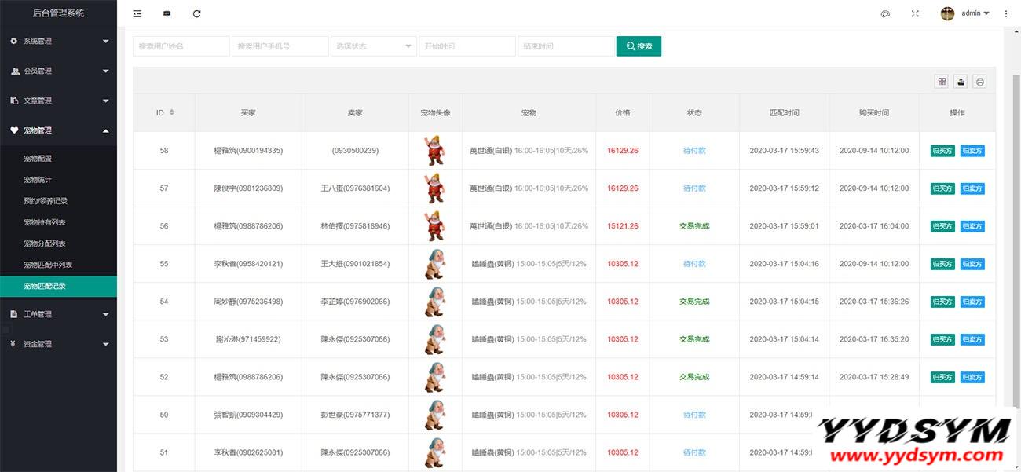Screen dimensions: 1021x472
Task: Click the refresh icon in the top bar
Action: [196, 13]
